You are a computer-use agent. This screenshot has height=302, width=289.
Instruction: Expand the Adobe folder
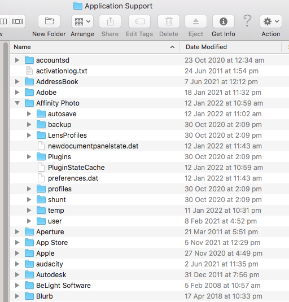coord(17,93)
